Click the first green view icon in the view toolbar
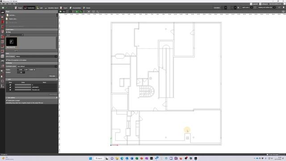Image resolution: width=286 pixels, height=161 pixels. [x=77, y=12]
